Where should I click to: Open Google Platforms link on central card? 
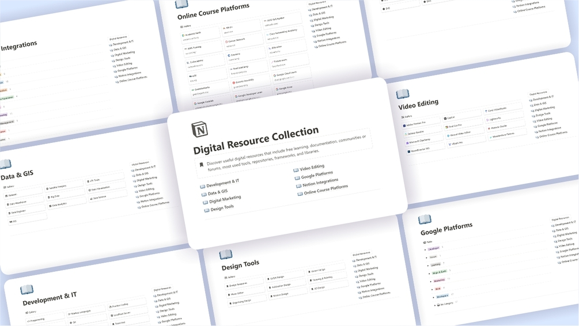(x=317, y=175)
